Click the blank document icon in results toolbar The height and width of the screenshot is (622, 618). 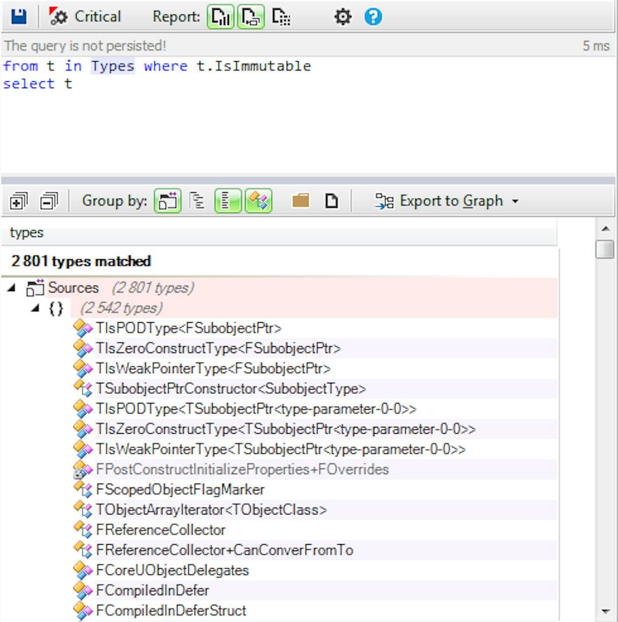[x=331, y=201]
